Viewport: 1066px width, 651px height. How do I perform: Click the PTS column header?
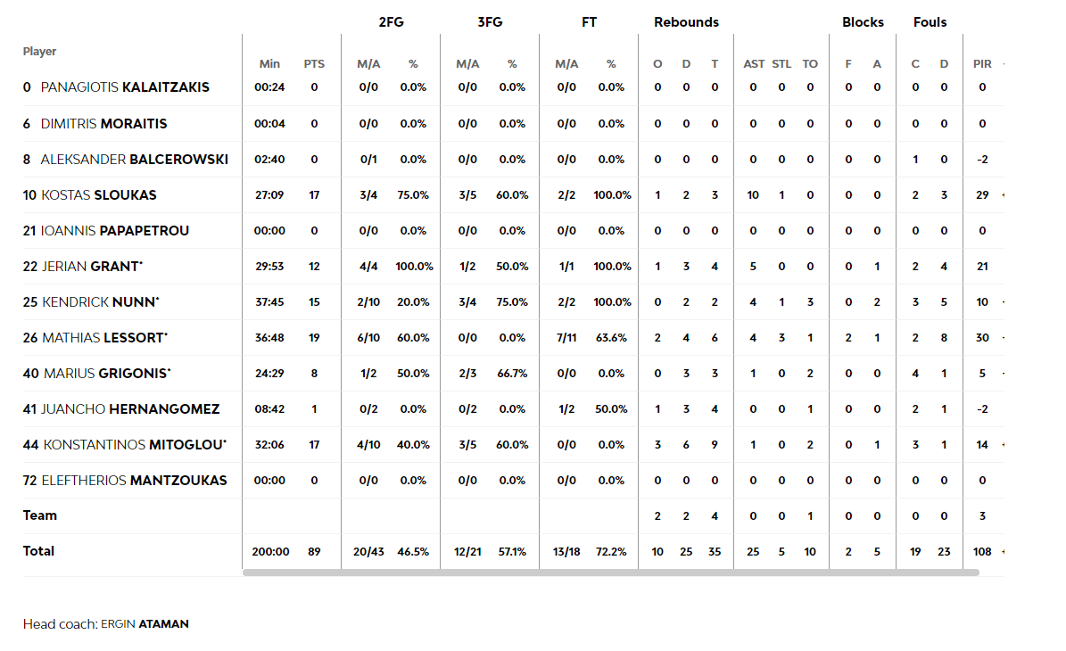pos(314,64)
